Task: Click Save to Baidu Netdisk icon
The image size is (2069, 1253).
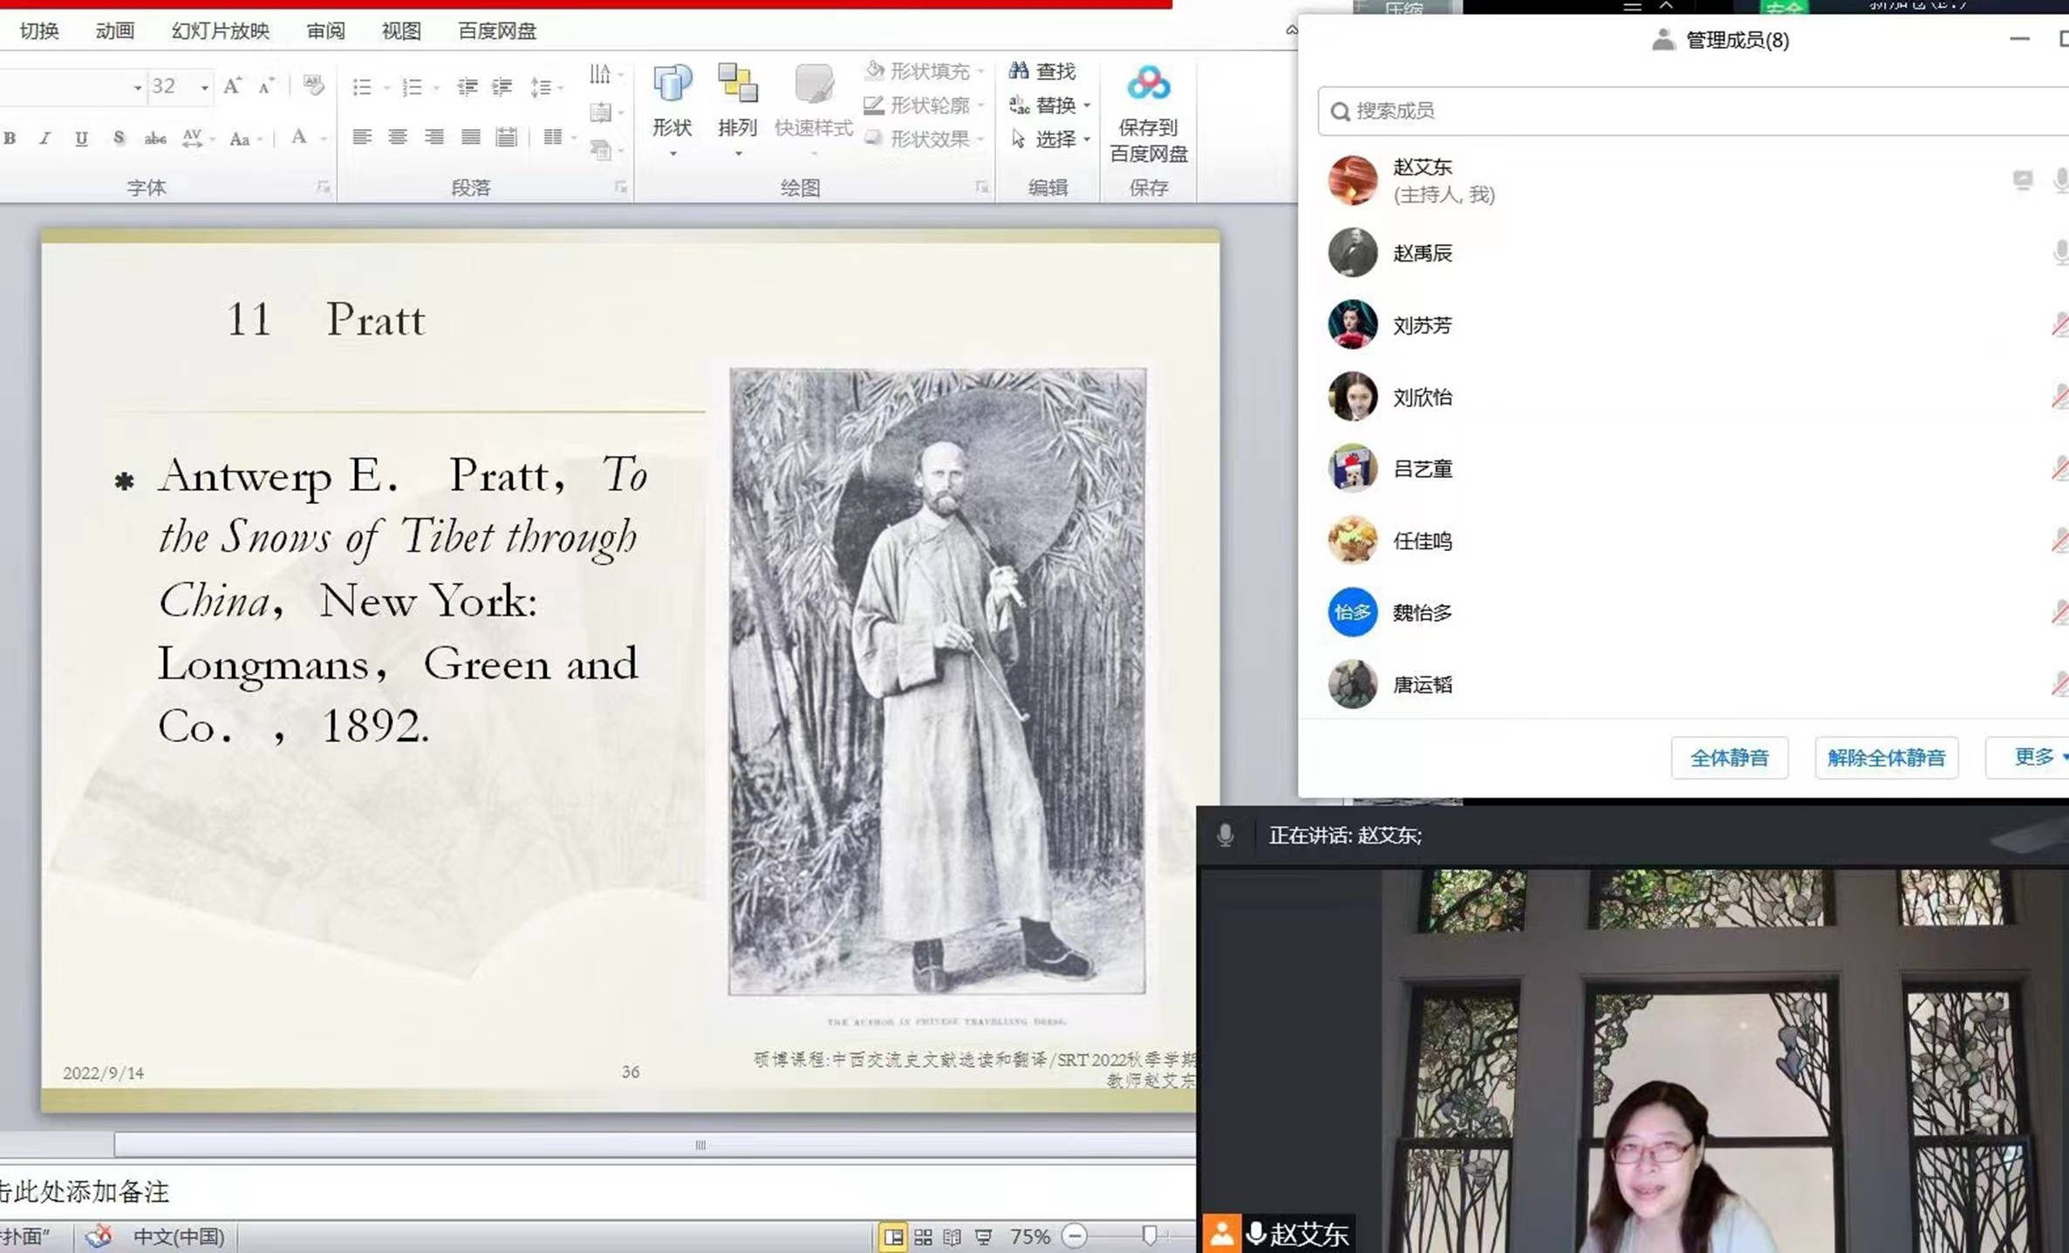Action: click(x=1148, y=85)
